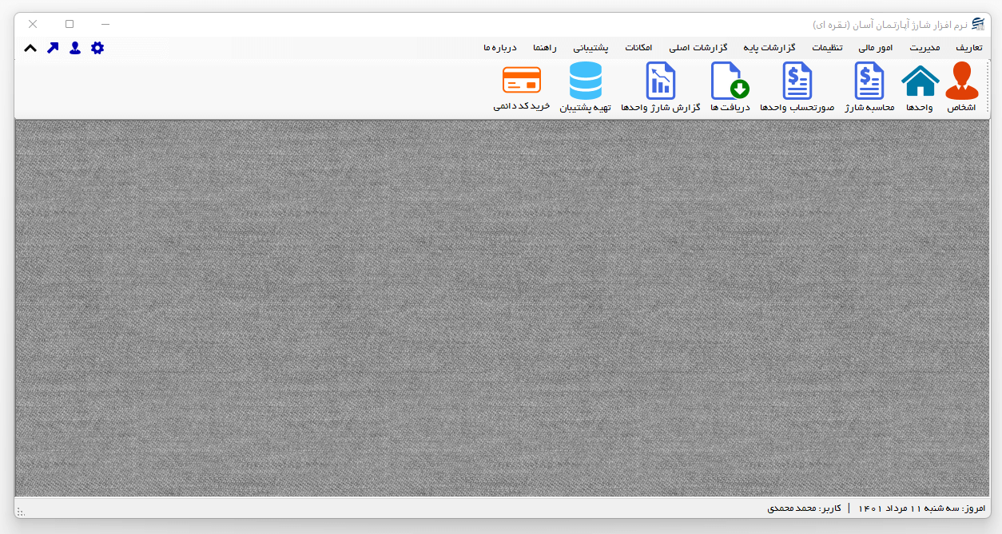
Task: Collapse the toolbar with the chevron-up icon
Action: coord(30,48)
